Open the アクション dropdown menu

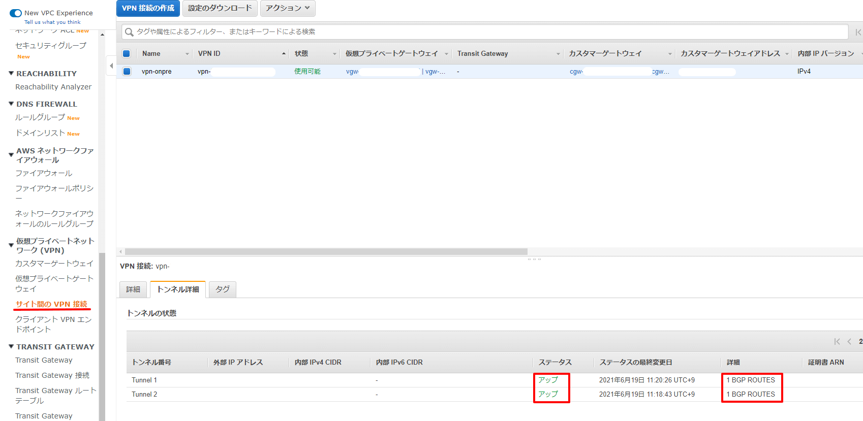click(x=287, y=8)
